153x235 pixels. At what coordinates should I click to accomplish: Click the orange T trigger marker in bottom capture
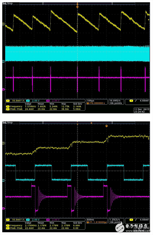(x=107, y=126)
